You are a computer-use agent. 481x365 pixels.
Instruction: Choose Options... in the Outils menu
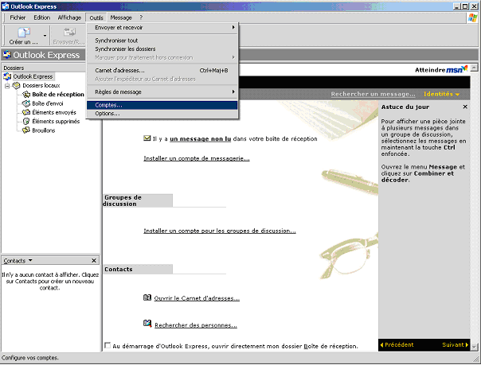coord(162,114)
